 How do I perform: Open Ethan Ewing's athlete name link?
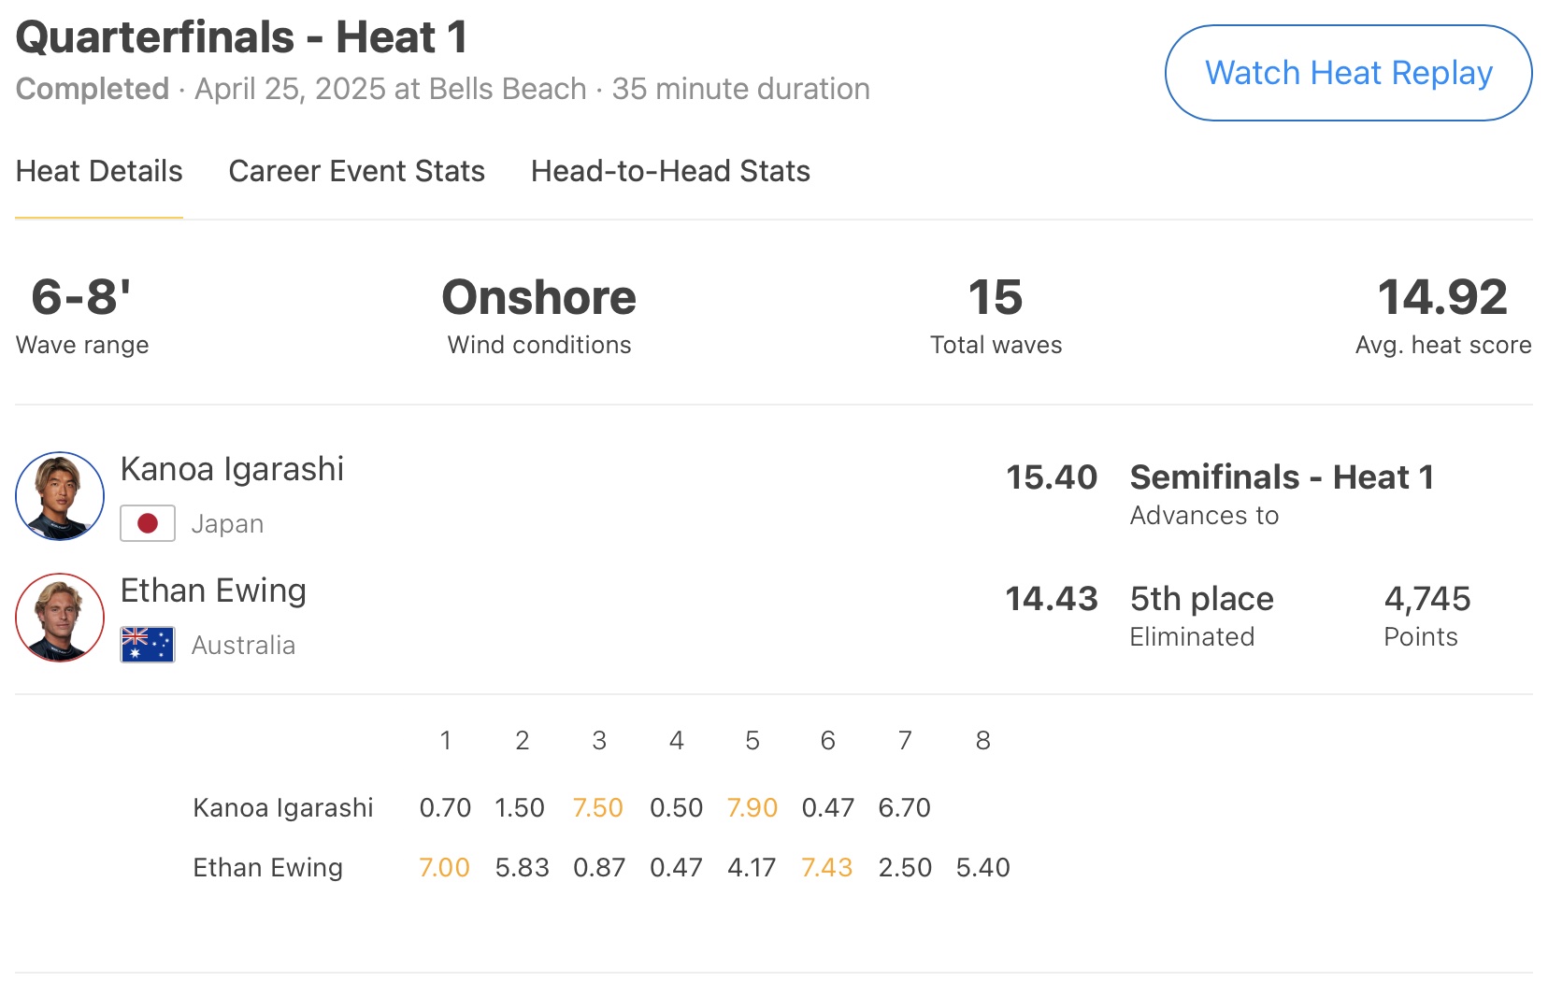213,590
